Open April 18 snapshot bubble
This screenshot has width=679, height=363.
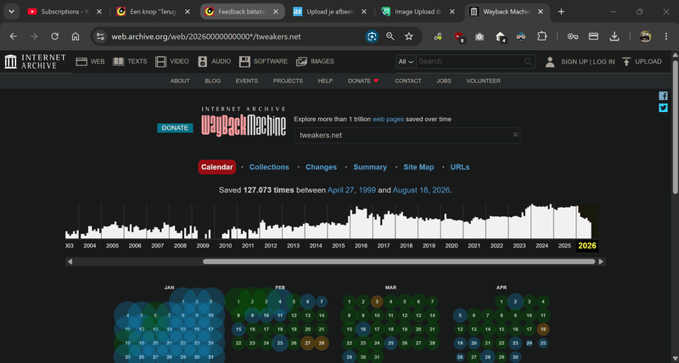(x=542, y=330)
